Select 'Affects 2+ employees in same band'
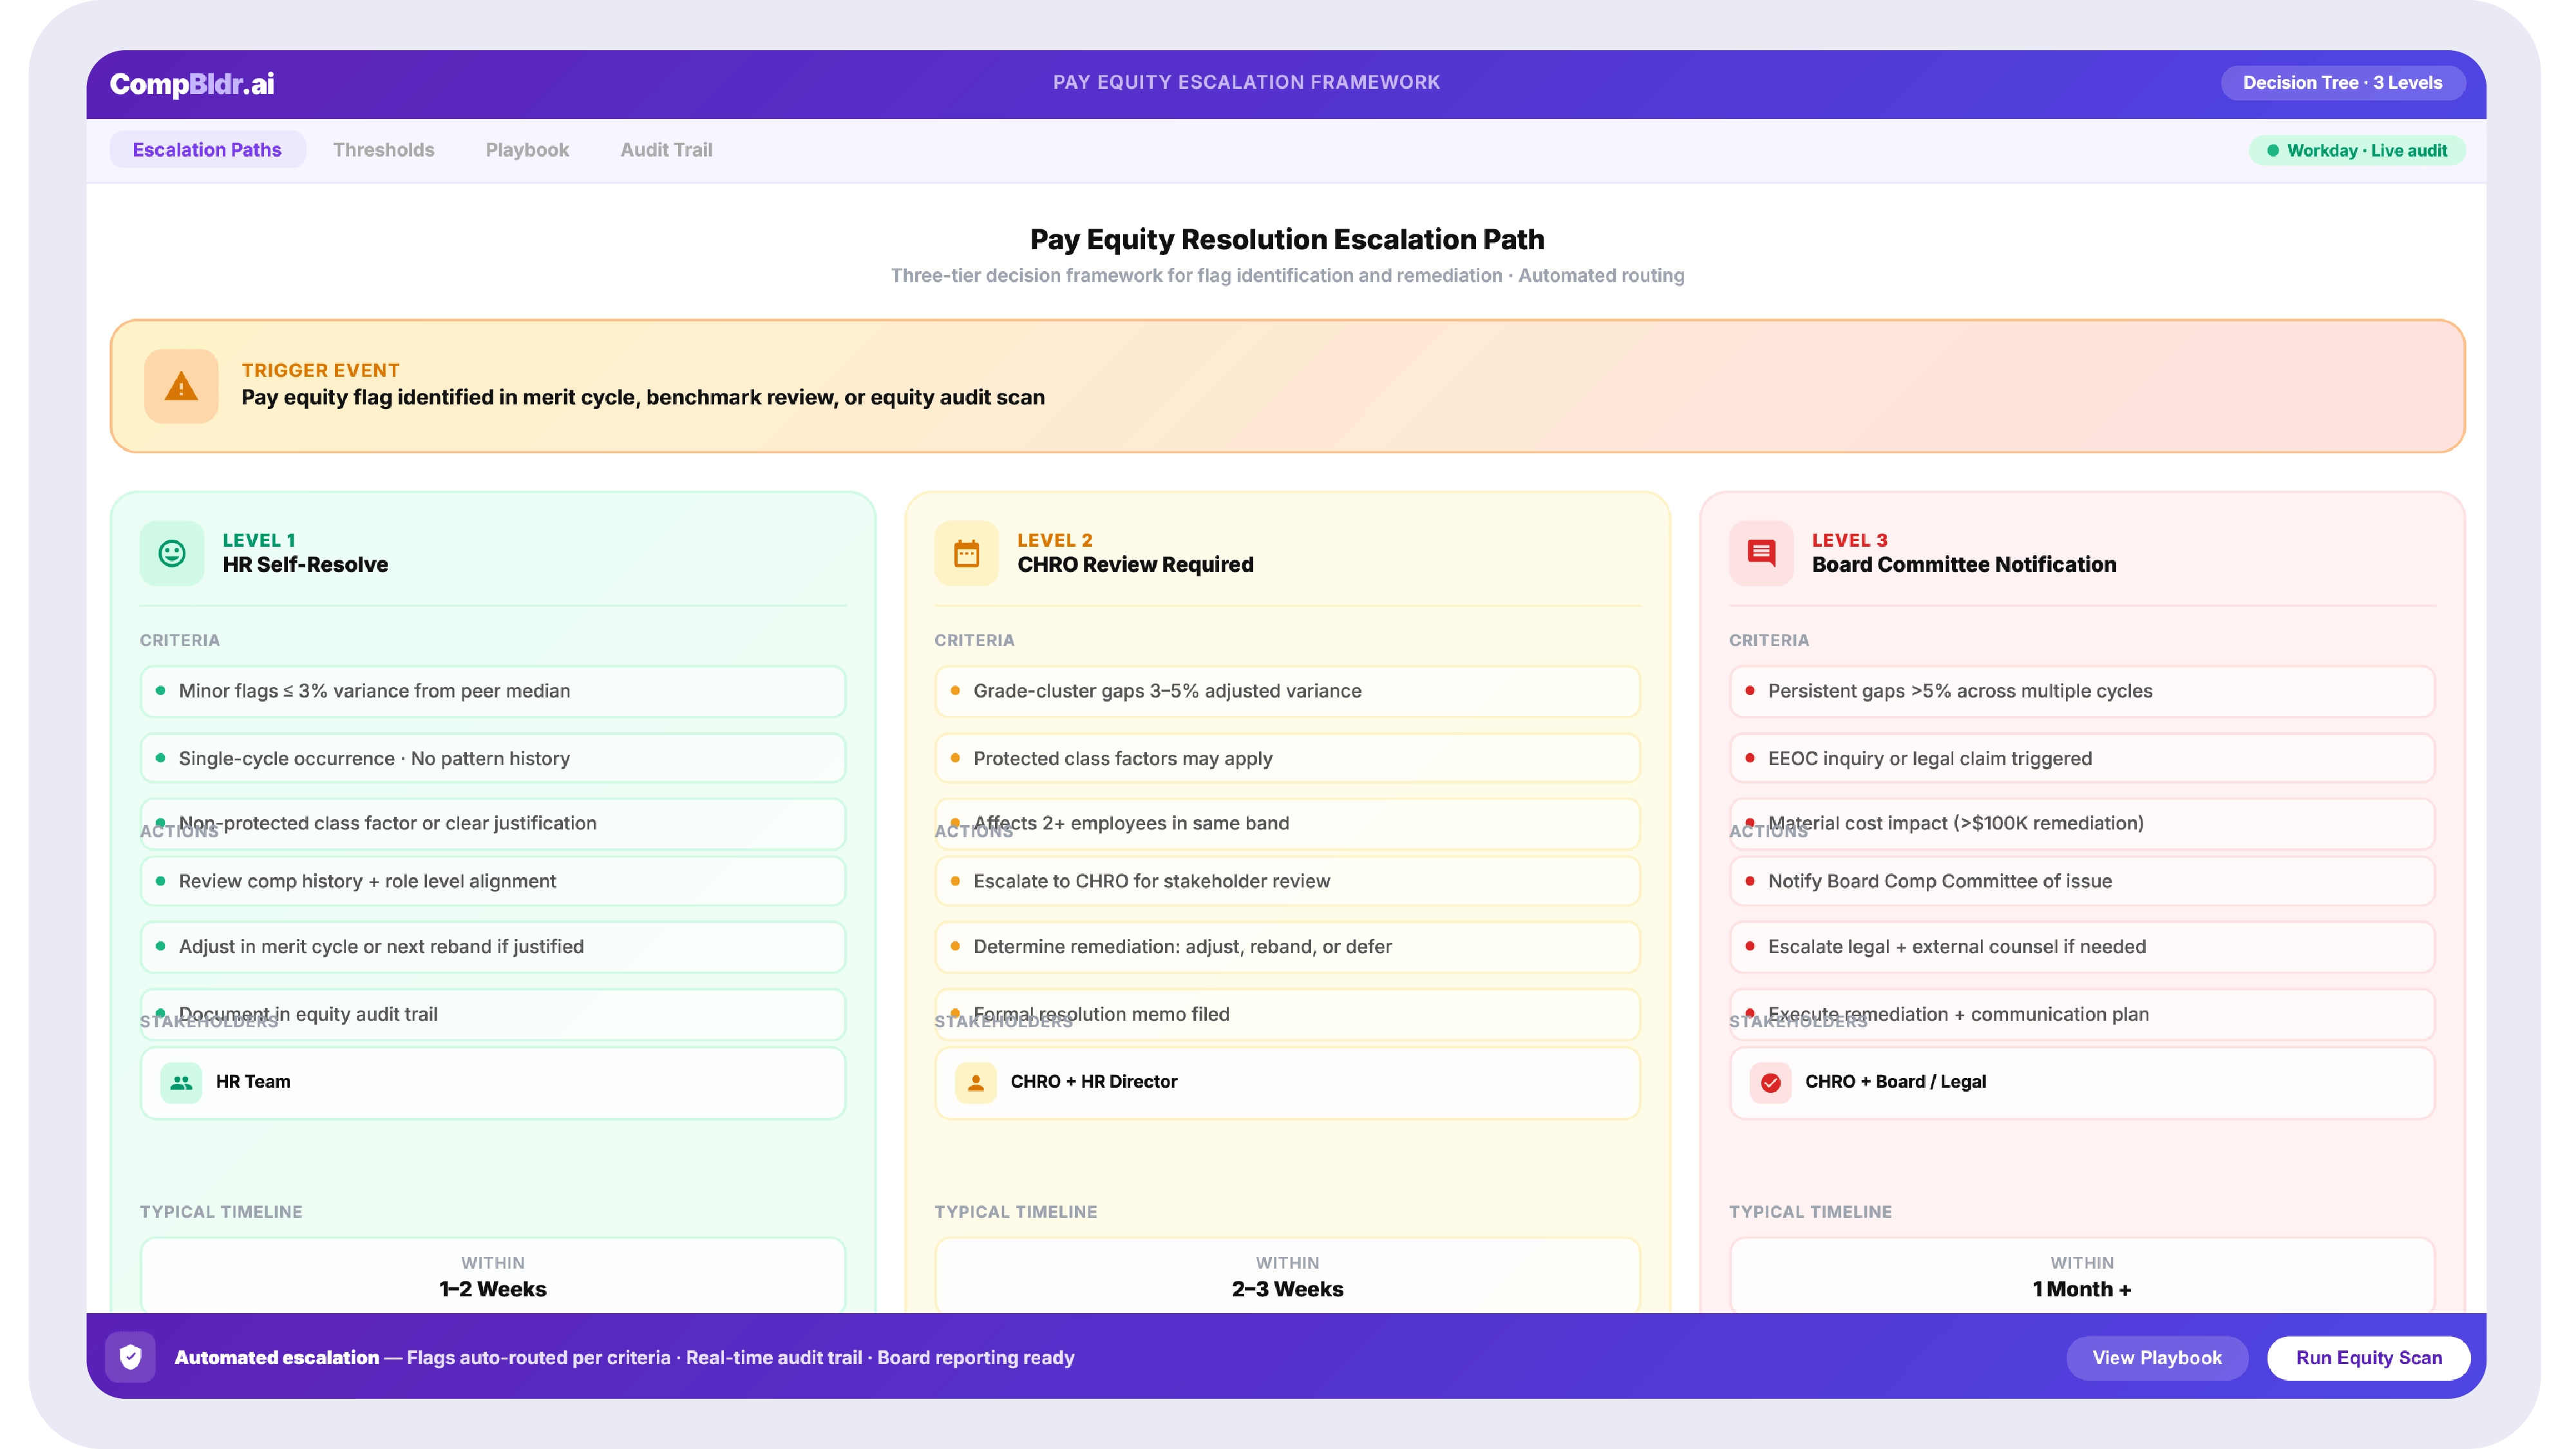Viewport: 2576px width, 1449px height. tap(1287, 823)
